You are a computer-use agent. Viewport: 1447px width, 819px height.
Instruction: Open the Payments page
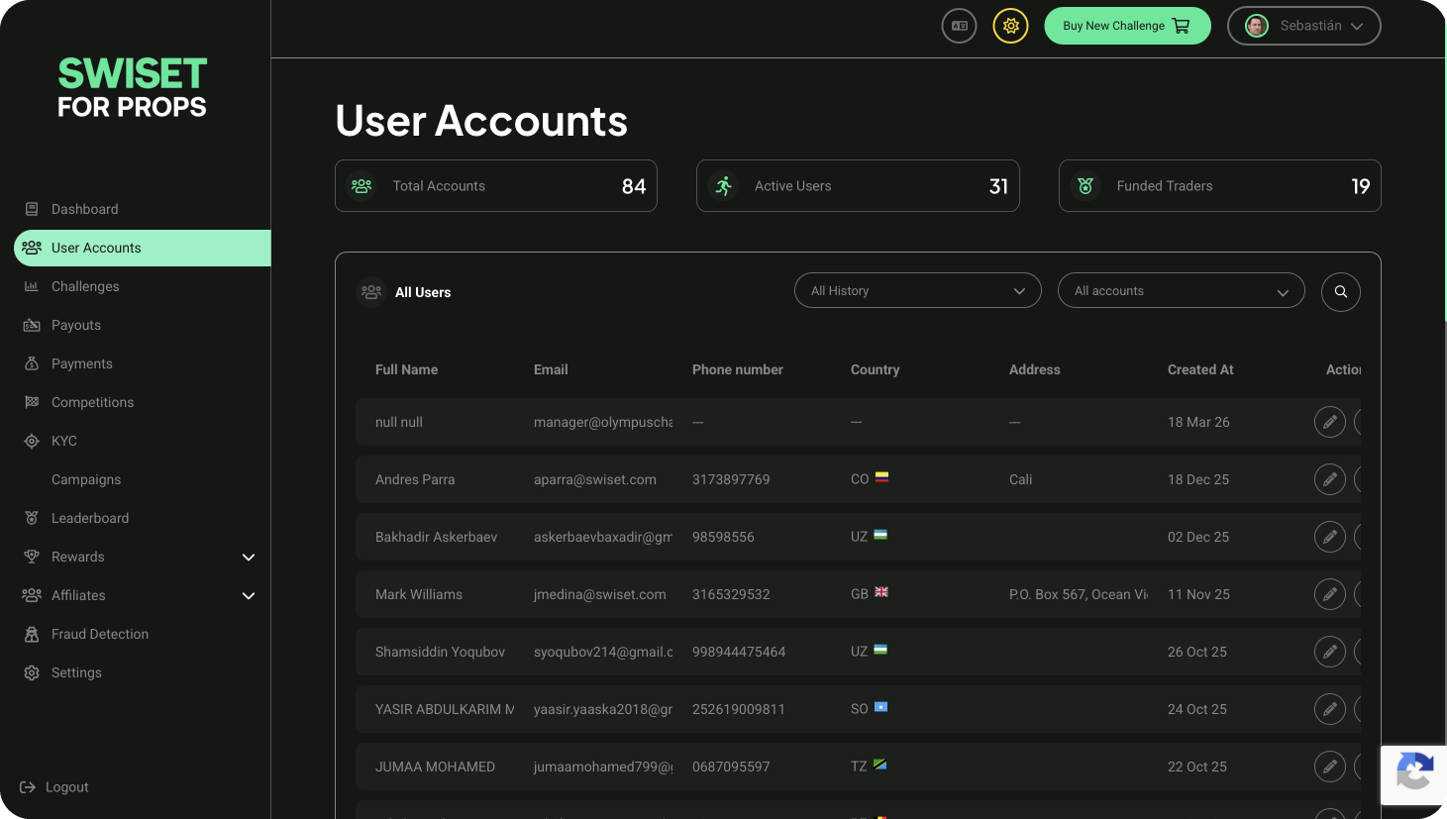tap(82, 363)
